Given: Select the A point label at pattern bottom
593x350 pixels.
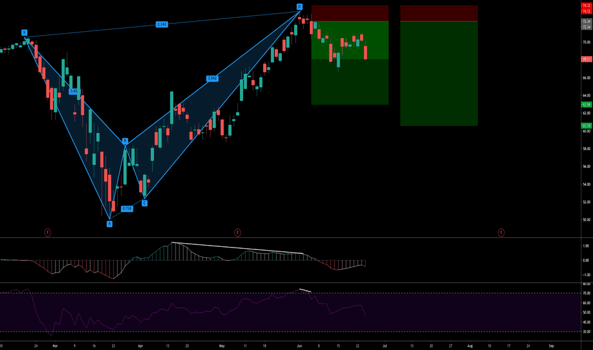Looking at the screenshot, I should [109, 223].
